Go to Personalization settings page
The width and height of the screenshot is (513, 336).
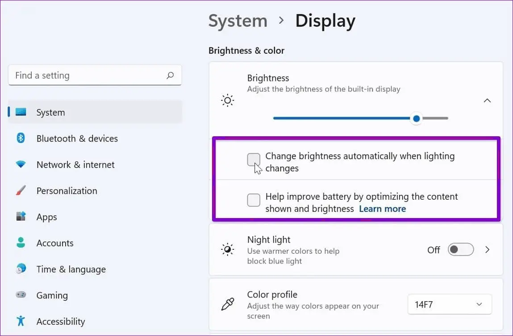(67, 191)
